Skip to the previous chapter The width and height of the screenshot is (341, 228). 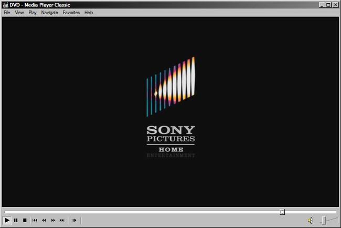click(35, 220)
